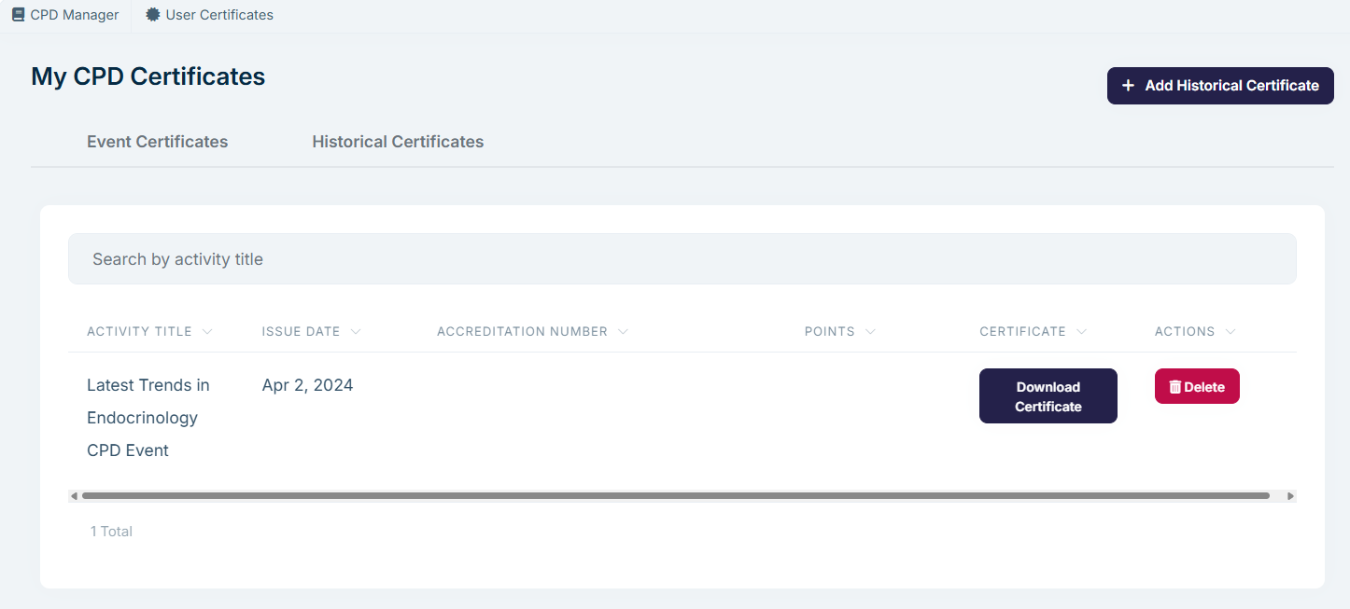1350x609 pixels.
Task: Switch to the Event Certificates tab
Action: click(157, 142)
